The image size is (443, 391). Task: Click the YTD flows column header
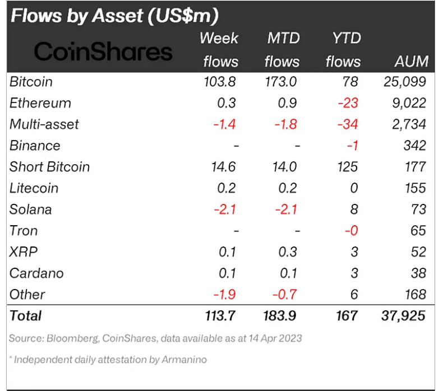(343, 50)
